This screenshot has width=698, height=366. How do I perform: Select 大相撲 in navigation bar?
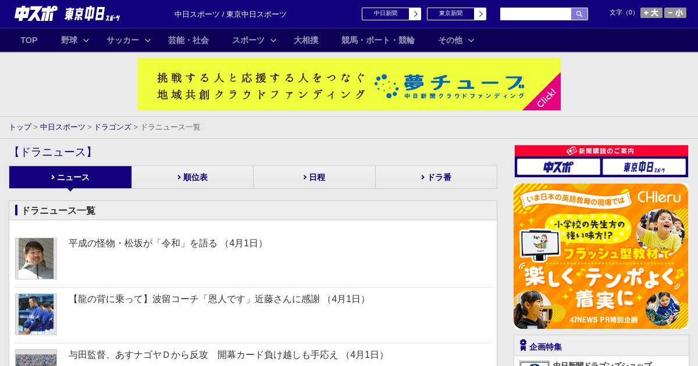306,40
